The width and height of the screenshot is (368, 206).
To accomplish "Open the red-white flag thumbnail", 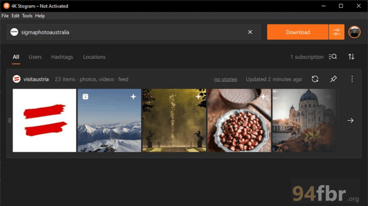I will tap(44, 120).
